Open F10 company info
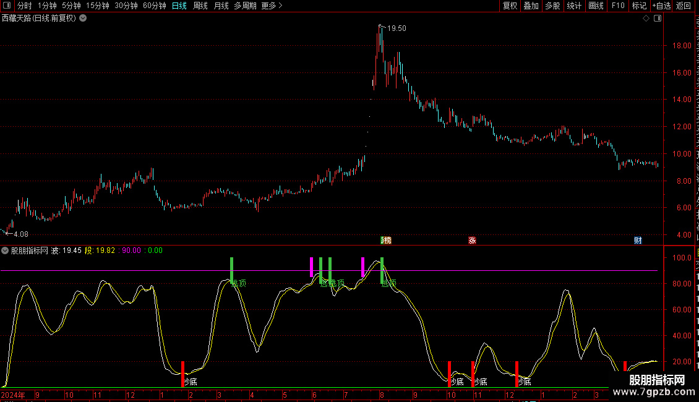 pyautogui.click(x=618, y=6)
